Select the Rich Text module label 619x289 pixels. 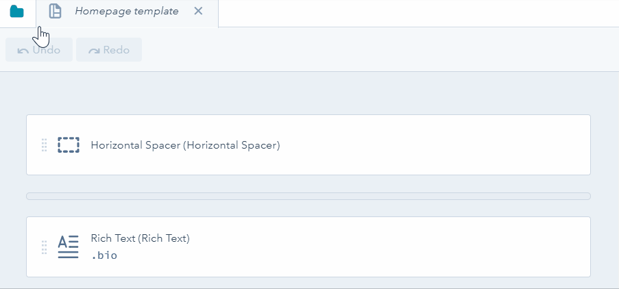tap(140, 238)
